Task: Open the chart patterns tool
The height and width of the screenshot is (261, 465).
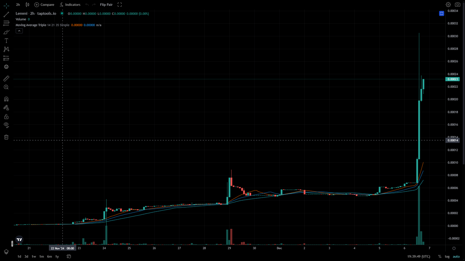Action: [x=6, y=49]
